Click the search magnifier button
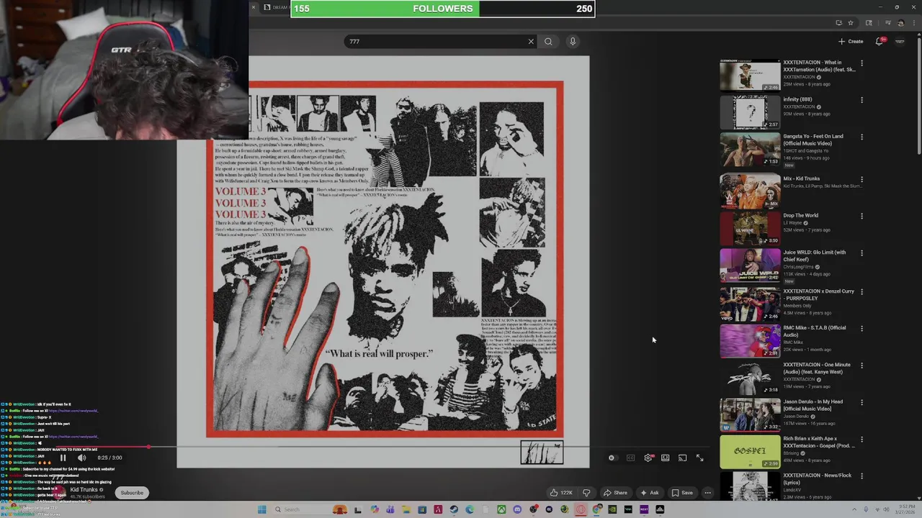The image size is (922, 518). pos(548,42)
